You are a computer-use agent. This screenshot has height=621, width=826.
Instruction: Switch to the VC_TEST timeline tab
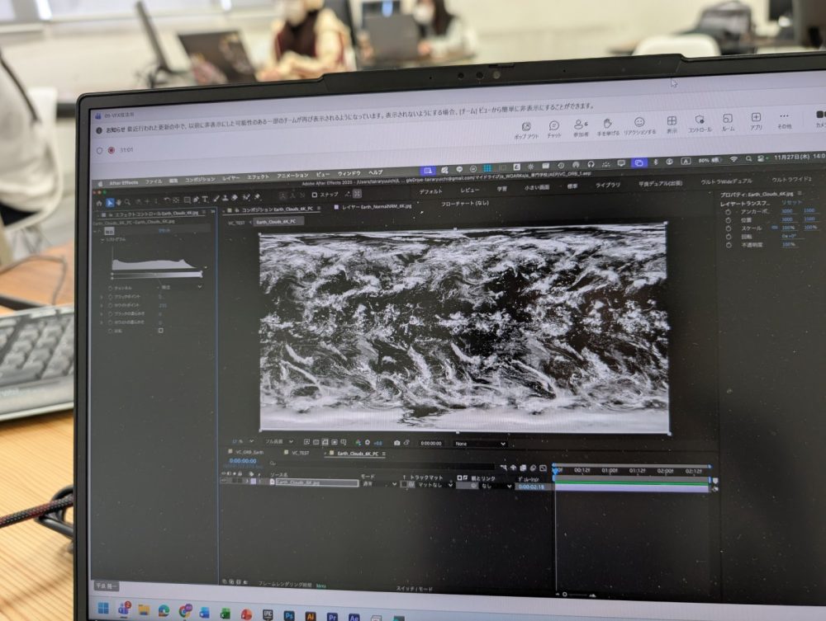(299, 453)
